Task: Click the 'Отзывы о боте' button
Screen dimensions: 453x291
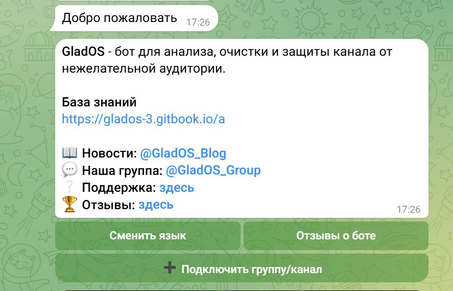Action: [x=336, y=235]
